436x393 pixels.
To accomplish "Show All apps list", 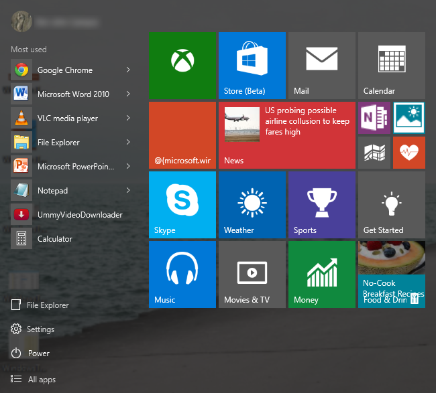I will pyautogui.click(x=33, y=380).
